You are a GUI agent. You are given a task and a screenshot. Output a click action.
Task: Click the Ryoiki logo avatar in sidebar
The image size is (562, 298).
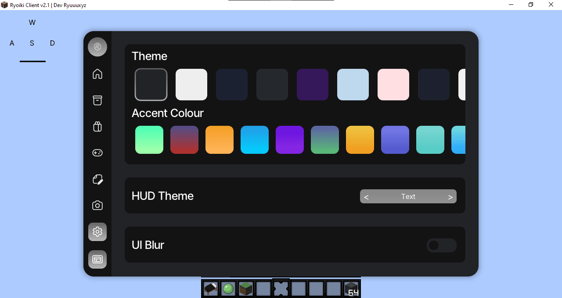pos(97,47)
